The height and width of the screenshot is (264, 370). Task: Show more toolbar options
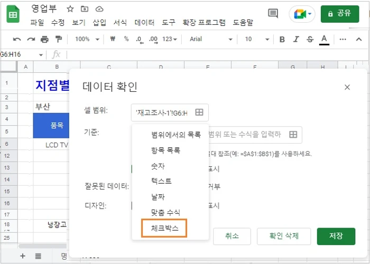point(343,40)
